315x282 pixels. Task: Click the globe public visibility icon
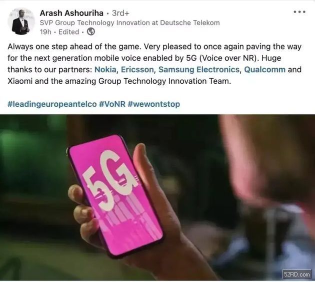coord(91,32)
